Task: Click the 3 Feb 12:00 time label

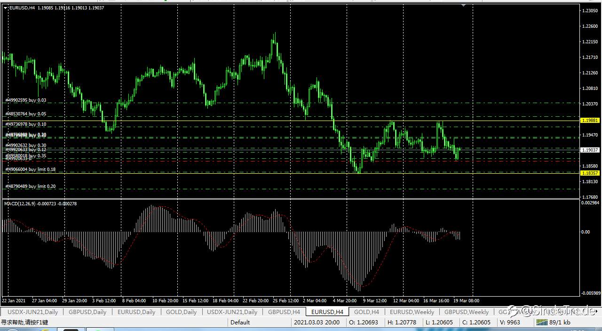Action: [x=104, y=300]
